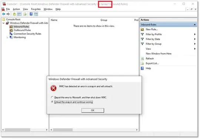Sort by the Group column header
Image resolution: width=200 pixels, height=139 pixels.
tap(104, 20)
